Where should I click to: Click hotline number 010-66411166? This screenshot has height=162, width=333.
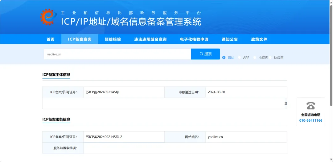[311, 120]
